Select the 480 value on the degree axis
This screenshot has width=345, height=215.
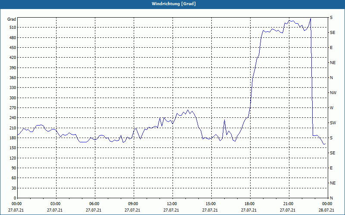[x=13, y=38]
